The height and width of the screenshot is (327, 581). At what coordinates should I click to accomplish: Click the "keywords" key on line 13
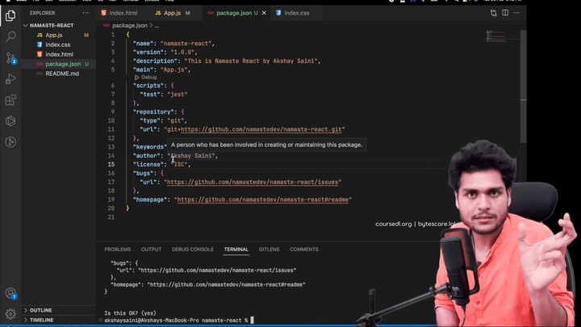pos(150,147)
